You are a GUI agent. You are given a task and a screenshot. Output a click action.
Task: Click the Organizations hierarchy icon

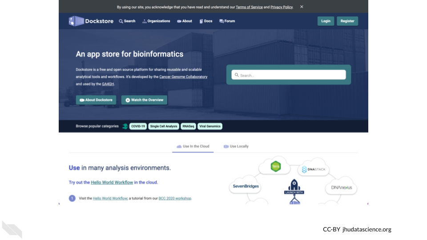[144, 21]
